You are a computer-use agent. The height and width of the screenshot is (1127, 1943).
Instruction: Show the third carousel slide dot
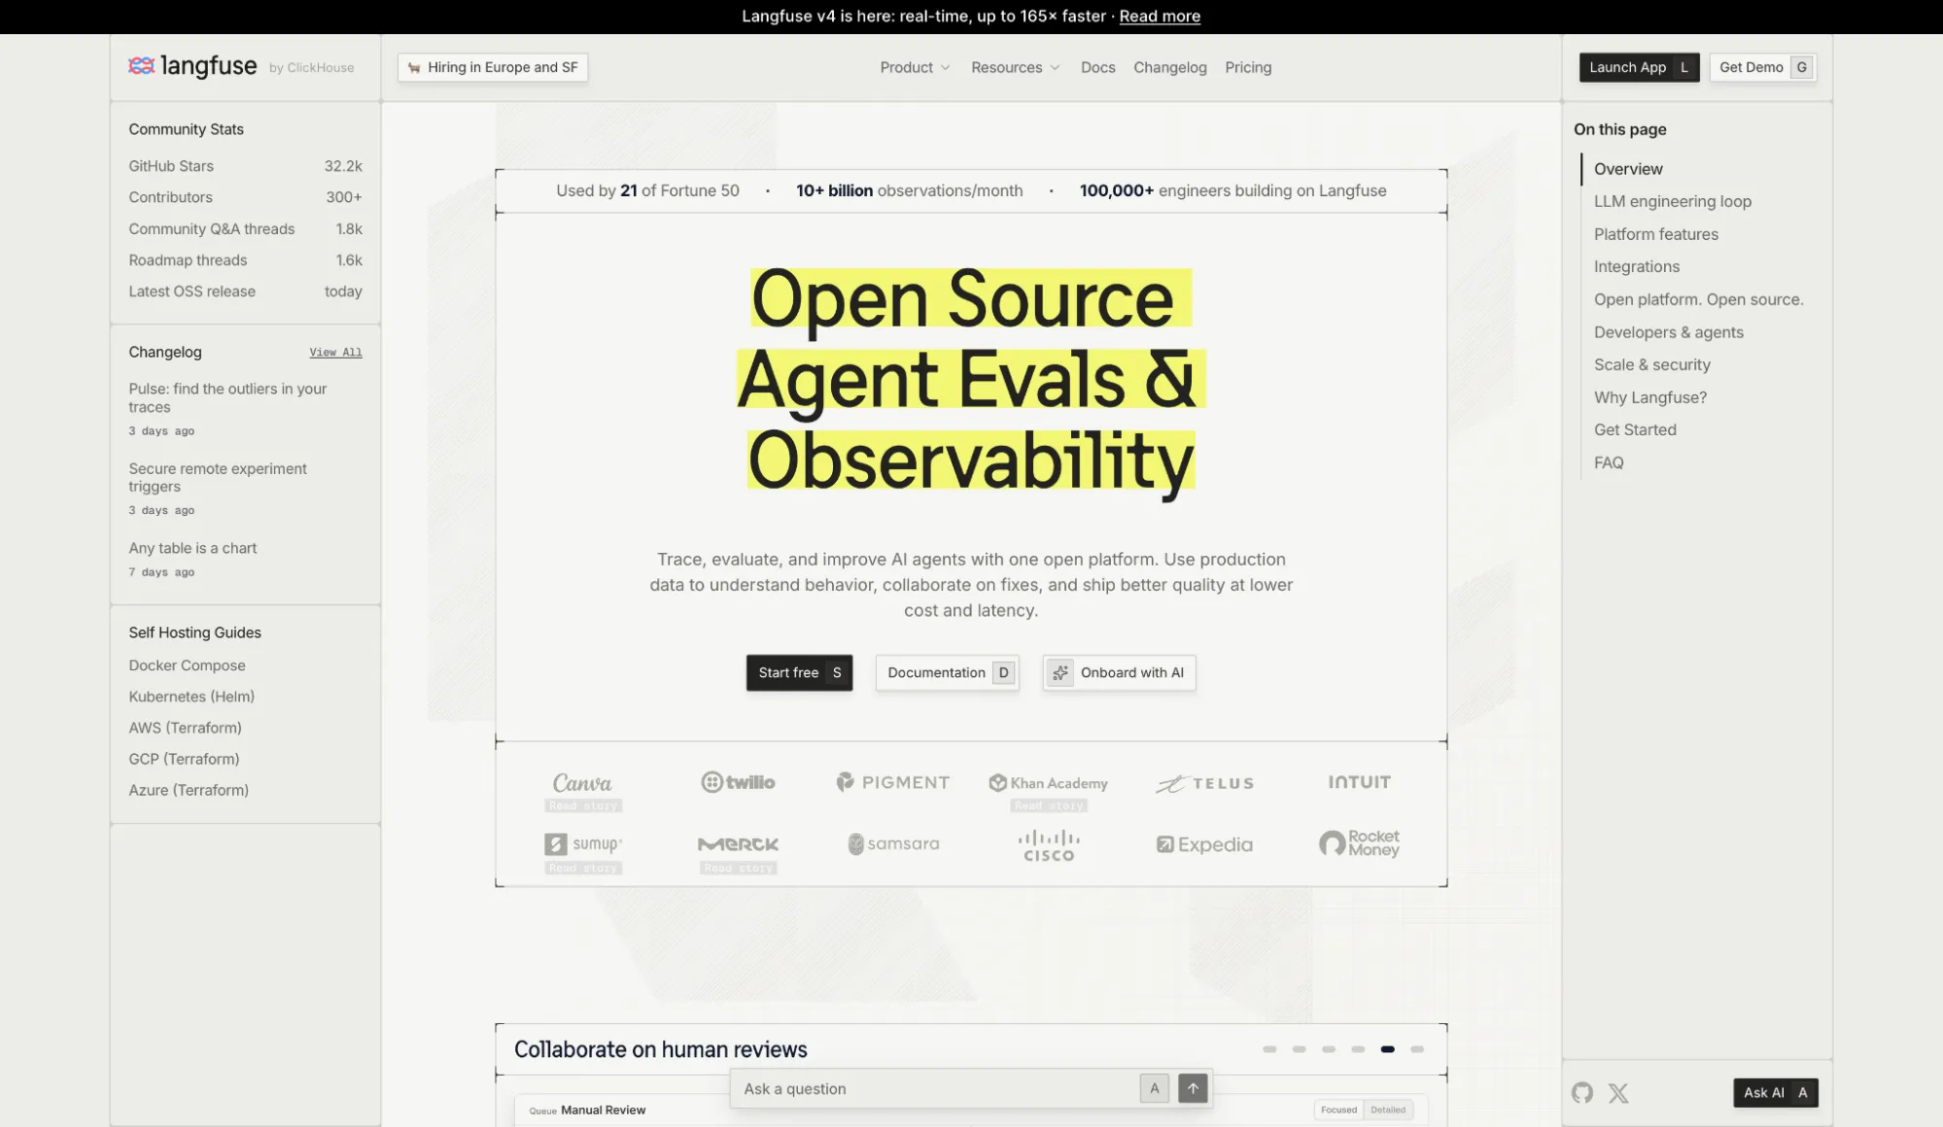pos(1329,1049)
